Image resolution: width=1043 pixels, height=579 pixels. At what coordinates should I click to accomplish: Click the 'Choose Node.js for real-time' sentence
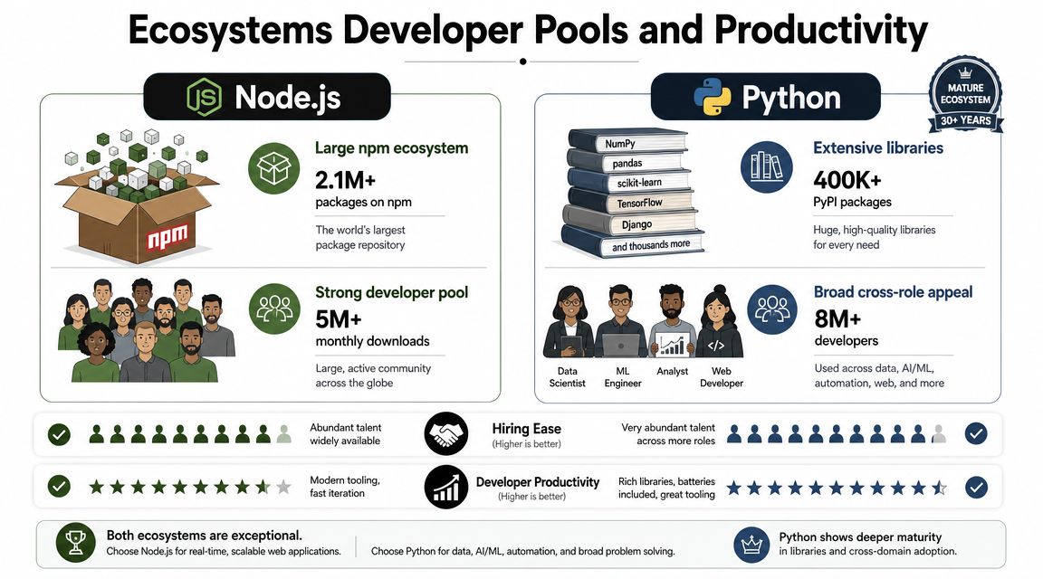224,551
